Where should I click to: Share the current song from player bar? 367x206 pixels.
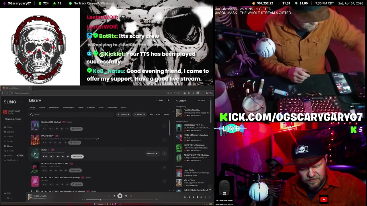click(202, 197)
